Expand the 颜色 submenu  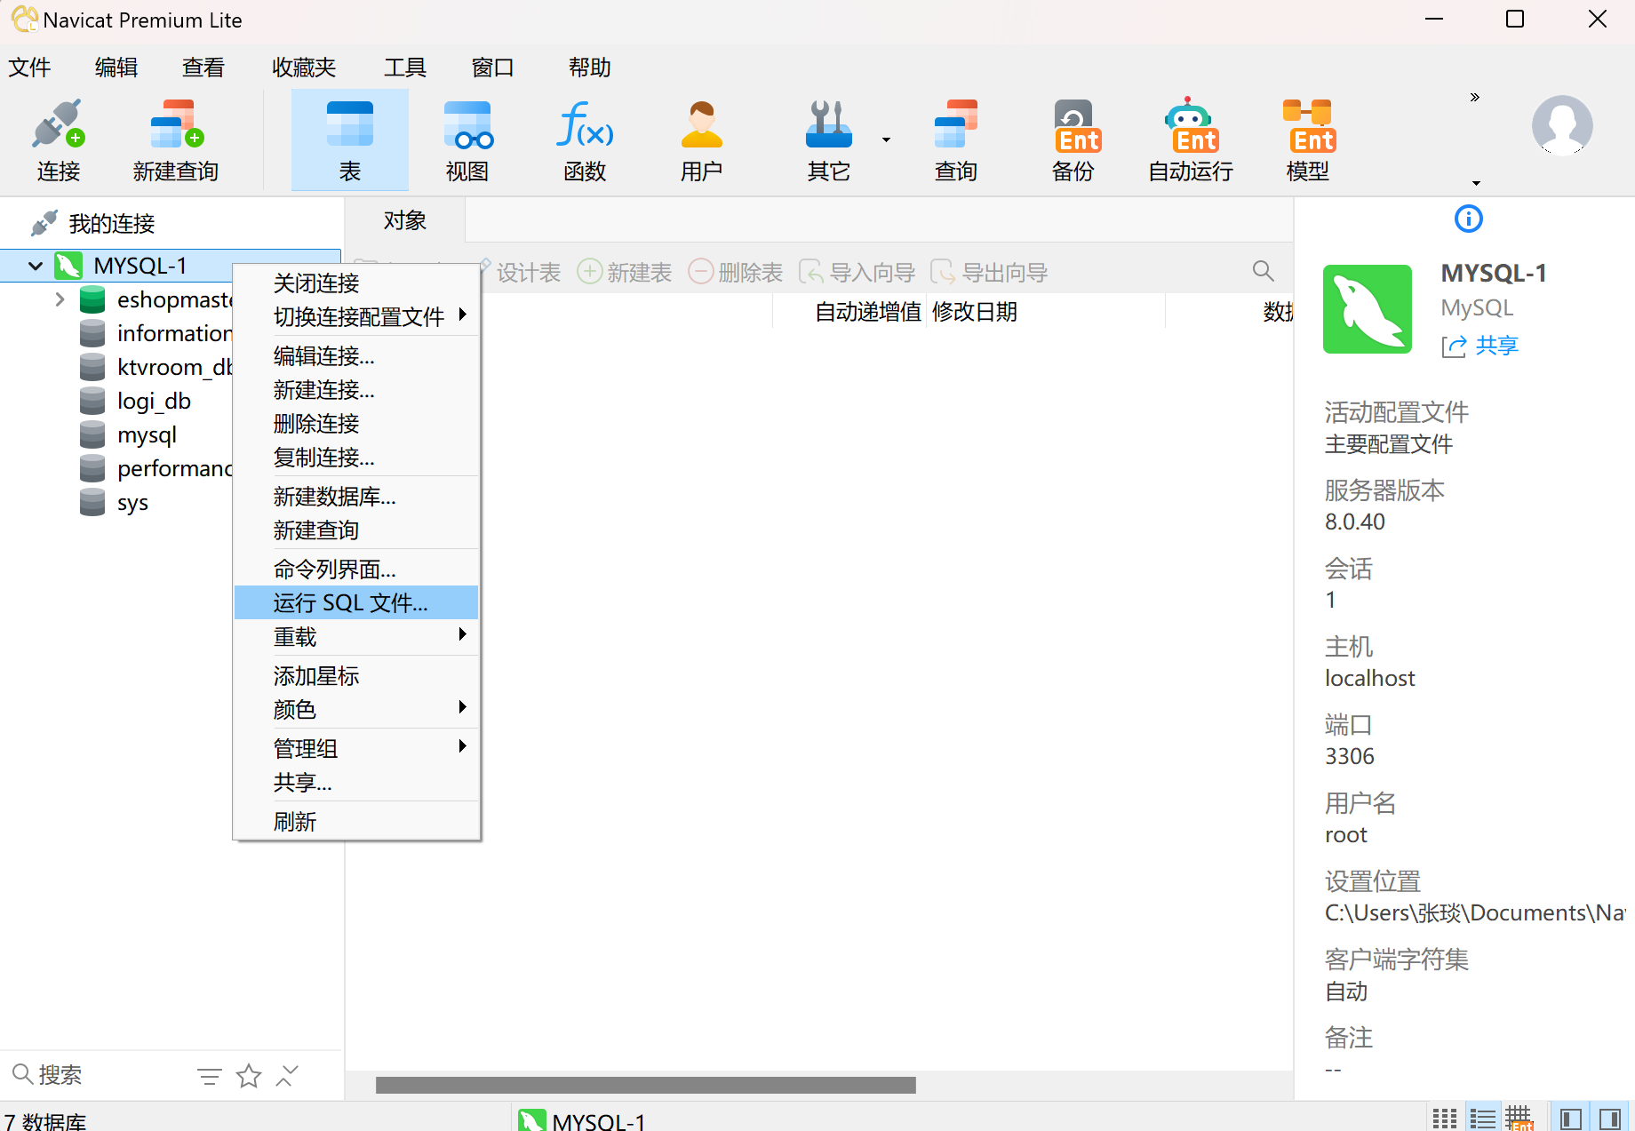pos(356,709)
